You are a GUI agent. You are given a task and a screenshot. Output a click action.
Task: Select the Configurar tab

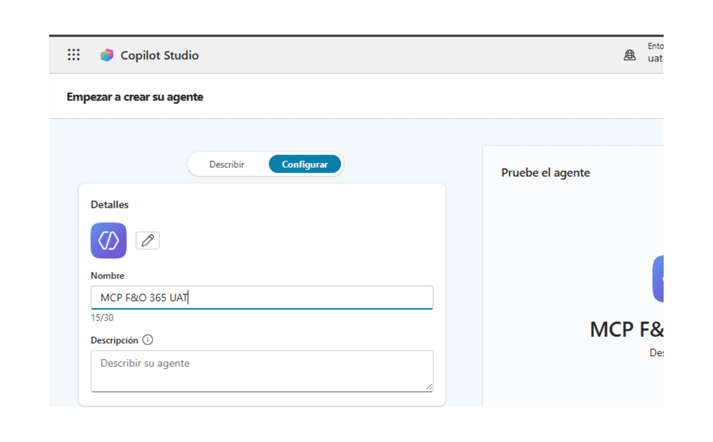coord(305,164)
